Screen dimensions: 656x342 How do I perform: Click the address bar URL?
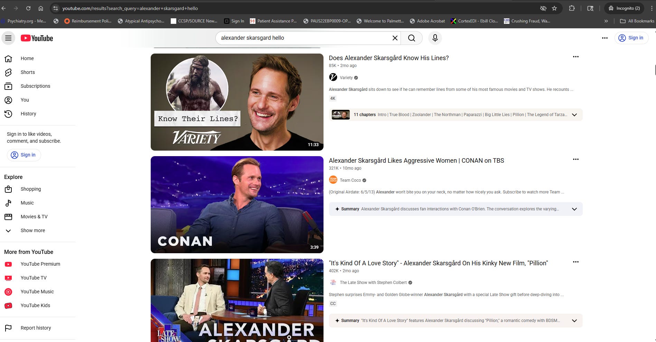[130, 8]
